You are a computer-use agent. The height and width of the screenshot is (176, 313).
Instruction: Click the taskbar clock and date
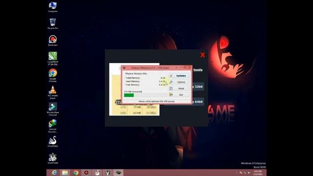click(x=258, y=173)
